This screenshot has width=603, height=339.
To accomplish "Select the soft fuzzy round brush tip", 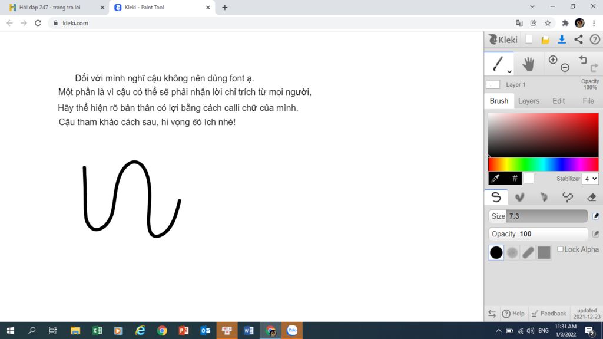I will [x=512, y=253].
